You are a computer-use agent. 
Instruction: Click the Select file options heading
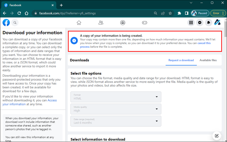click(86, 73)
